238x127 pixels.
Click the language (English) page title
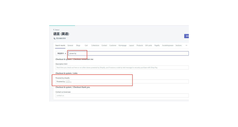[x=61, y=34]
